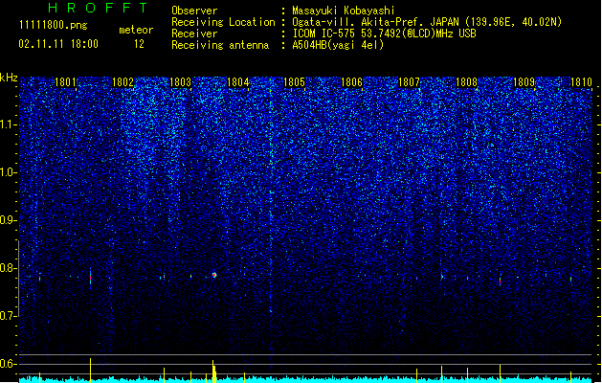Image resolution: width=602 pixels, height=383 pixels.
Task: Click the 1.0 frequency axis label
Action: 9,172
